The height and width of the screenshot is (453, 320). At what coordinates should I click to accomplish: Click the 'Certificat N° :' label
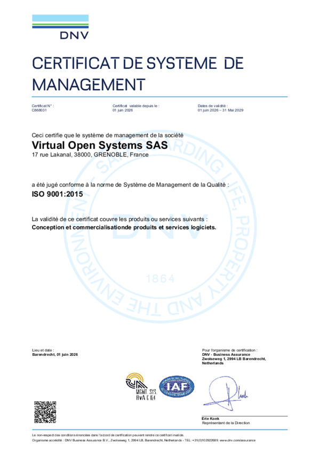tap(43, 106)
